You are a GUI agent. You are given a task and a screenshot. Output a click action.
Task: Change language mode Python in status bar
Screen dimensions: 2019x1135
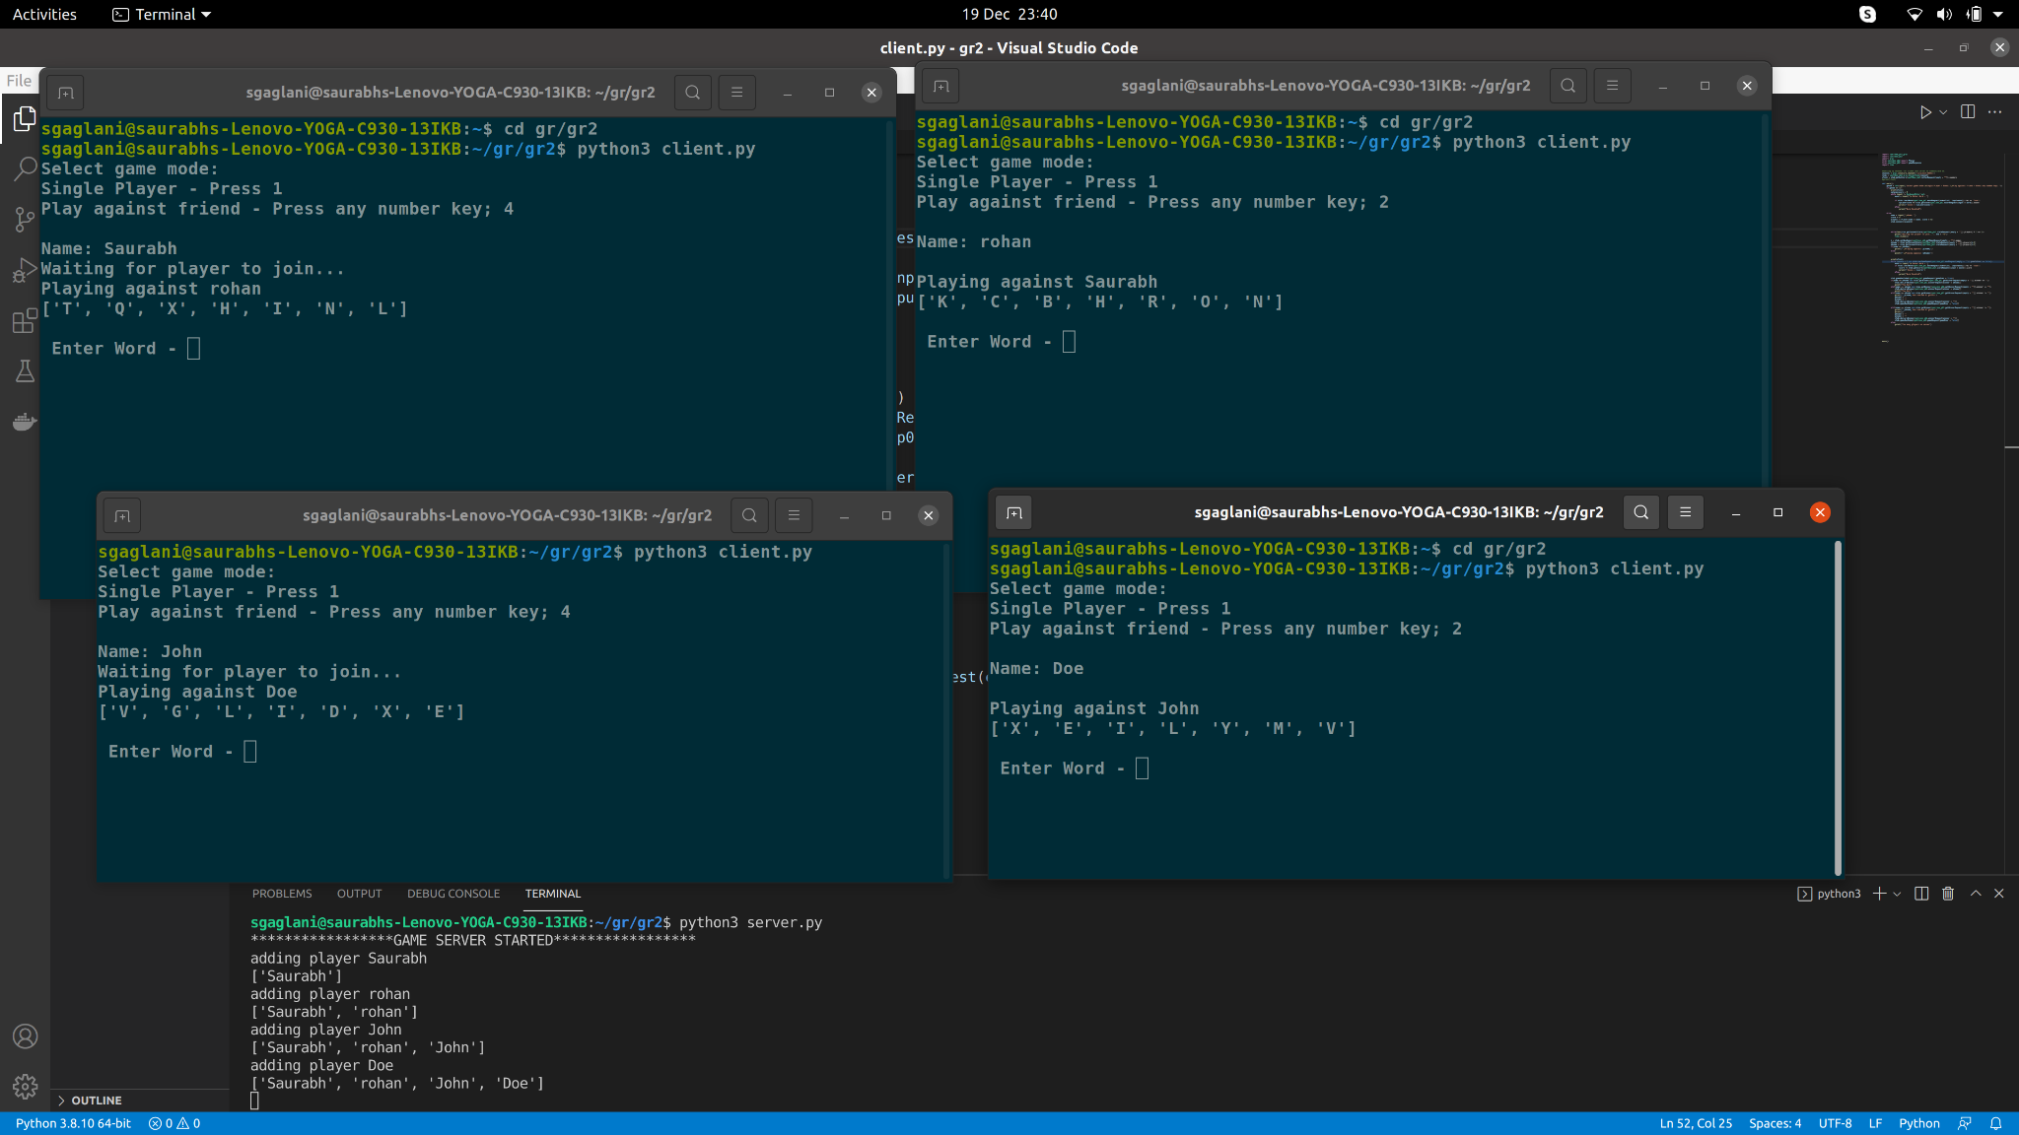click(1918, 1123)
